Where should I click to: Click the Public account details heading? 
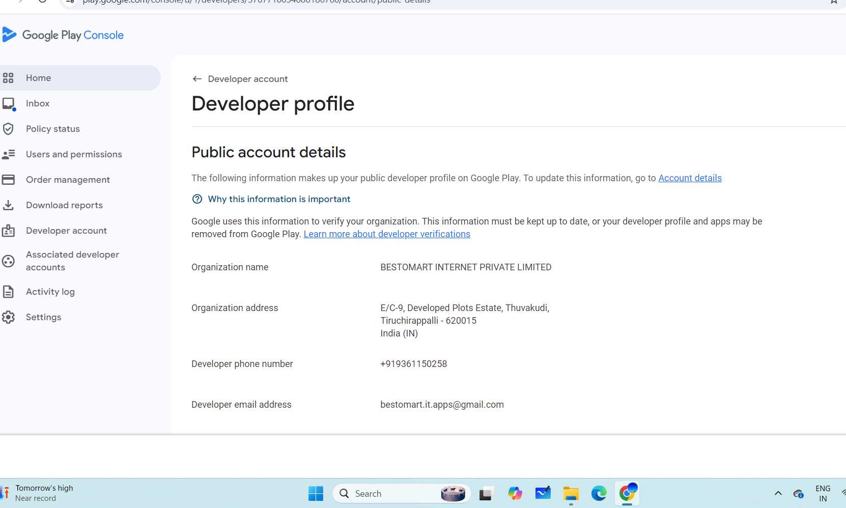click(268, 152)
